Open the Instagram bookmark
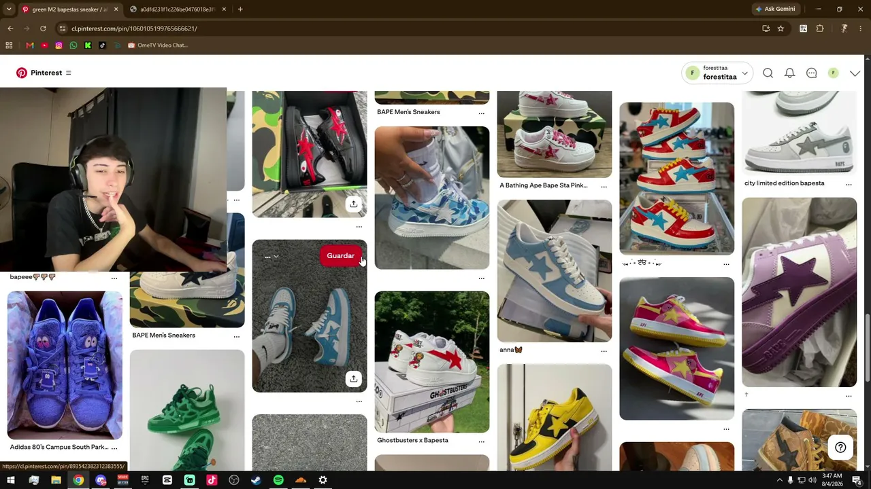Screen dimensions: 871x489 59,46
